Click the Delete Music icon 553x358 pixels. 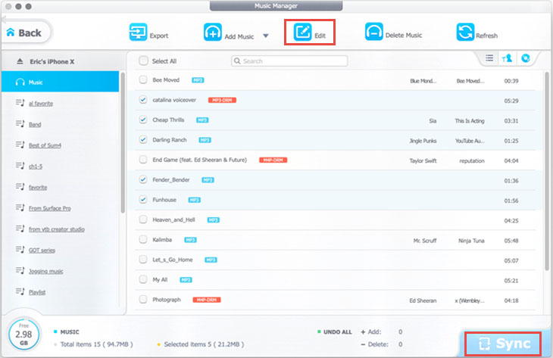pyautogui.click(x=373, y=32)
